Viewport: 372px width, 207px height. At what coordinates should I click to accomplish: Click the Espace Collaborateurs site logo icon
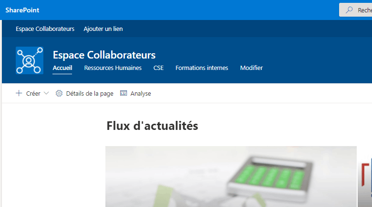click(30, 60)
